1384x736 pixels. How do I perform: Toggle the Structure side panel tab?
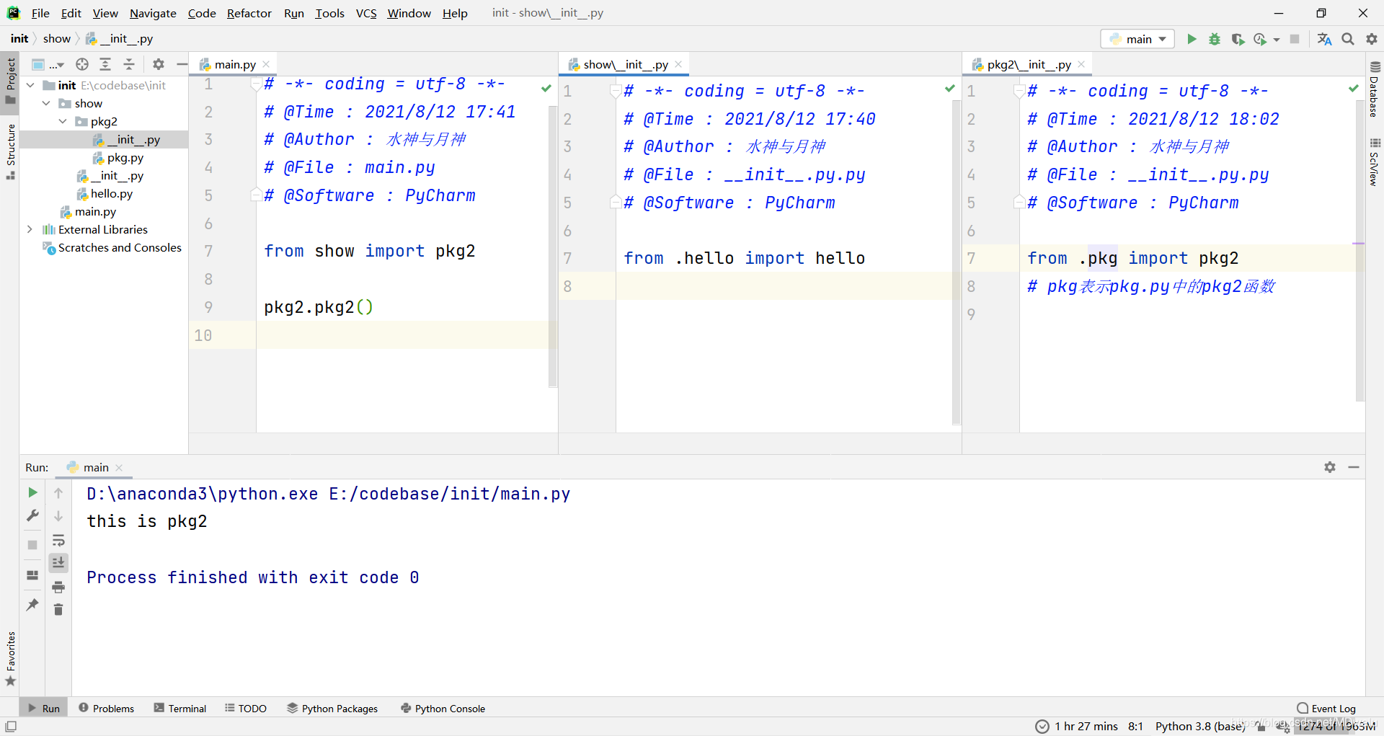coord(10,151)
